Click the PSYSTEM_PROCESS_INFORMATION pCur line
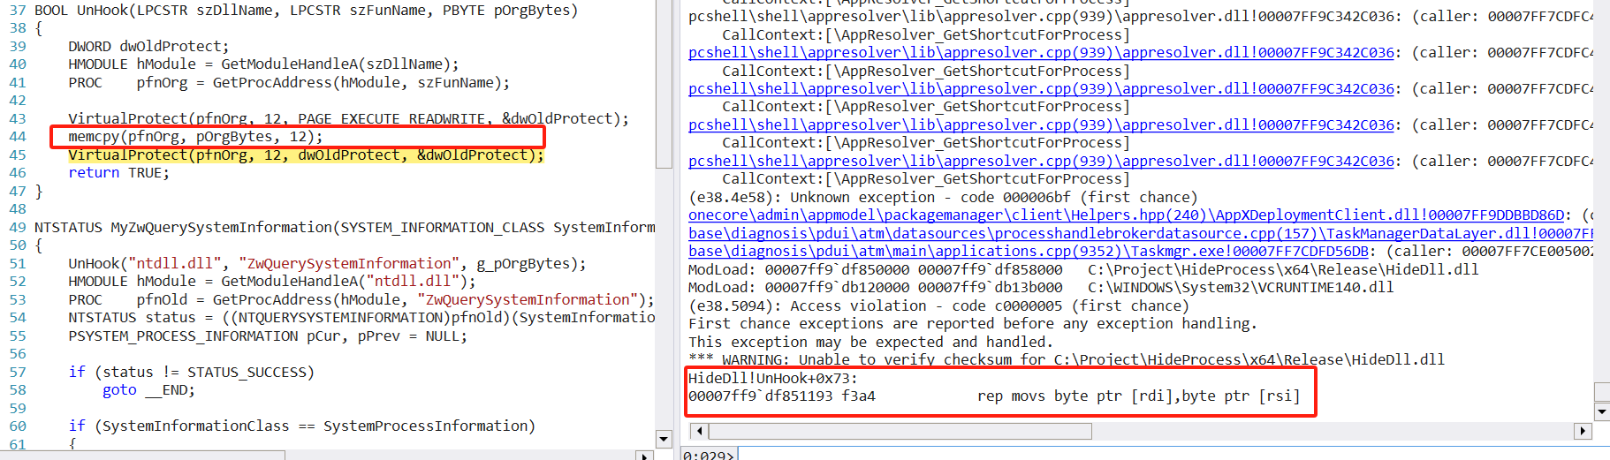The width and height of the screenshot is (1610, 460). pos(268,336)
